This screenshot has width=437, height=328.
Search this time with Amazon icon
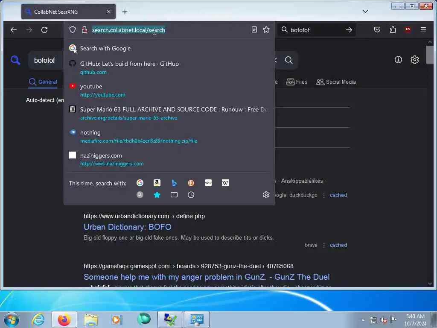point(157,183)
